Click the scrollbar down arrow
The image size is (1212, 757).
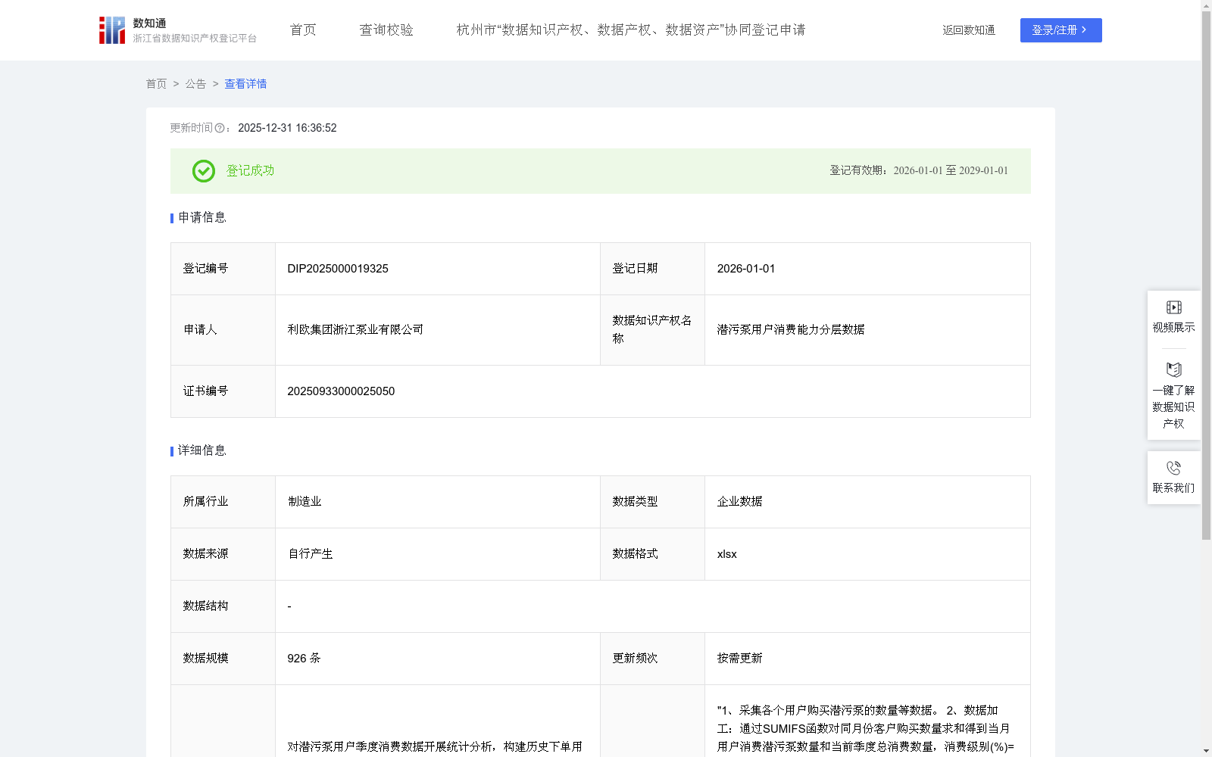tap(1207, 752)
